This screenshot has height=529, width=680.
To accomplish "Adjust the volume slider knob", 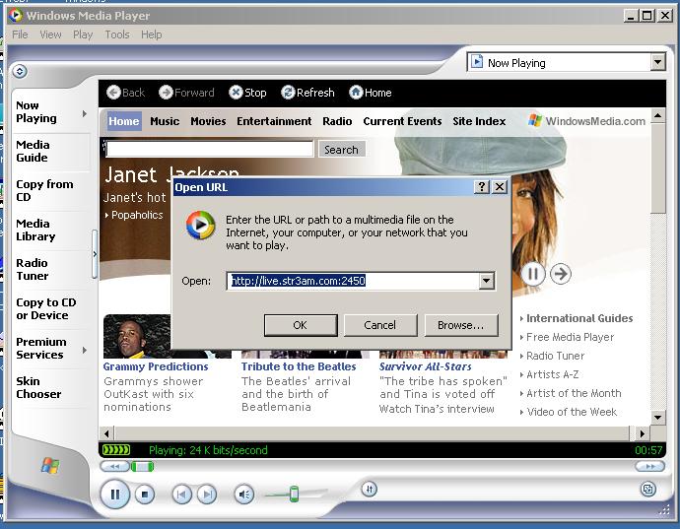I will click(294, 494).
